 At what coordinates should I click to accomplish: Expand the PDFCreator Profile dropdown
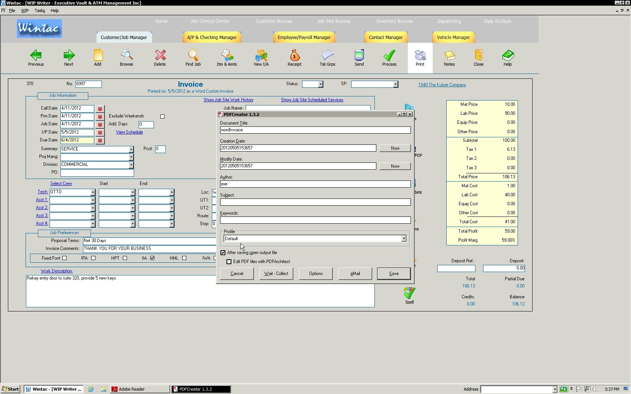coord(404,239)
